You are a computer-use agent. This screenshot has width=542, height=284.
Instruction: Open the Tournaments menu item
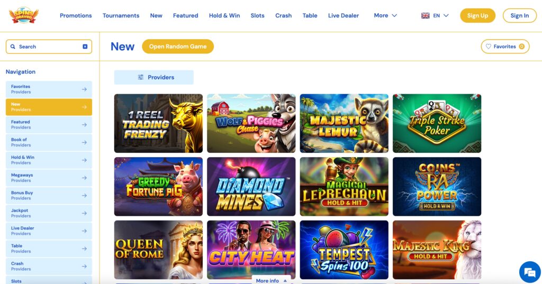tap(121, 15)
